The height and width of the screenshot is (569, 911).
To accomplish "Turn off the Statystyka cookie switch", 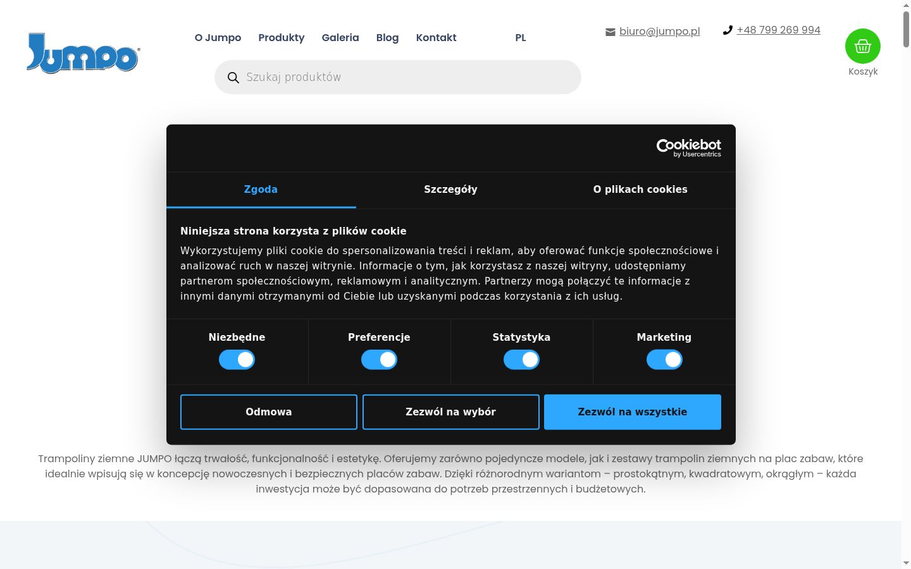I will [x=522, y=360].
